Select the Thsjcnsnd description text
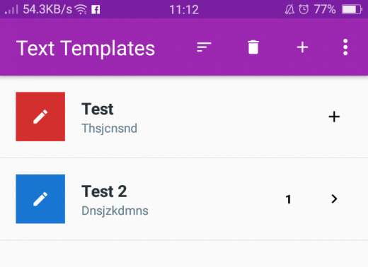This screenshot has height=267, width=368. pos(109,129)
